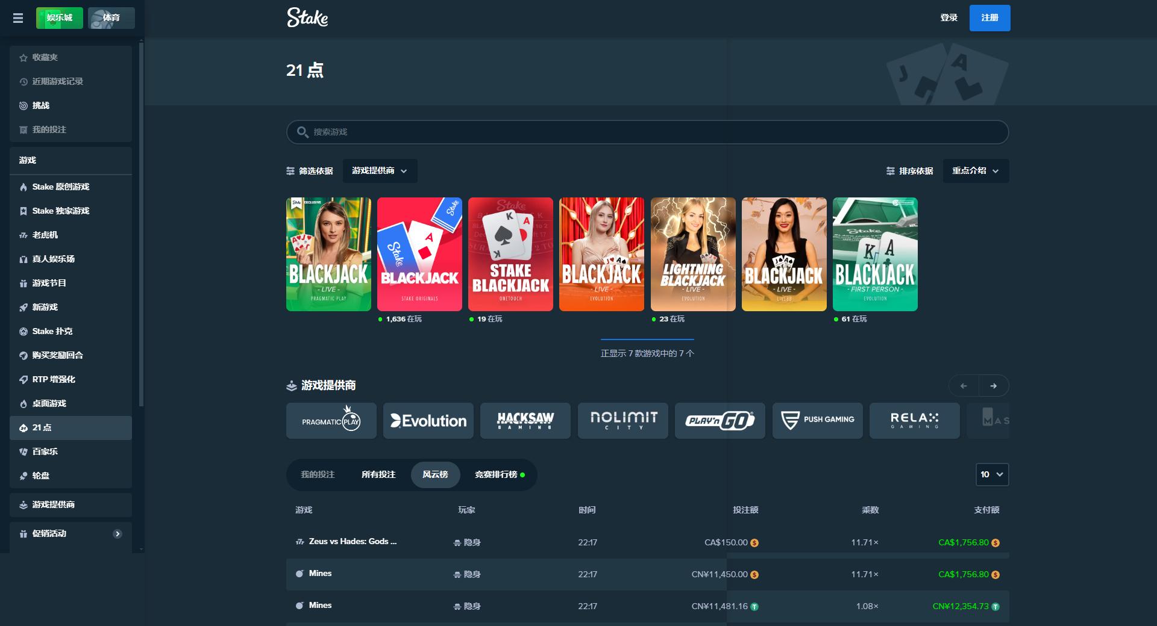Select the slots icon (老虎机)
This screenshot has width=1157, height=626.
click(24, 235)
